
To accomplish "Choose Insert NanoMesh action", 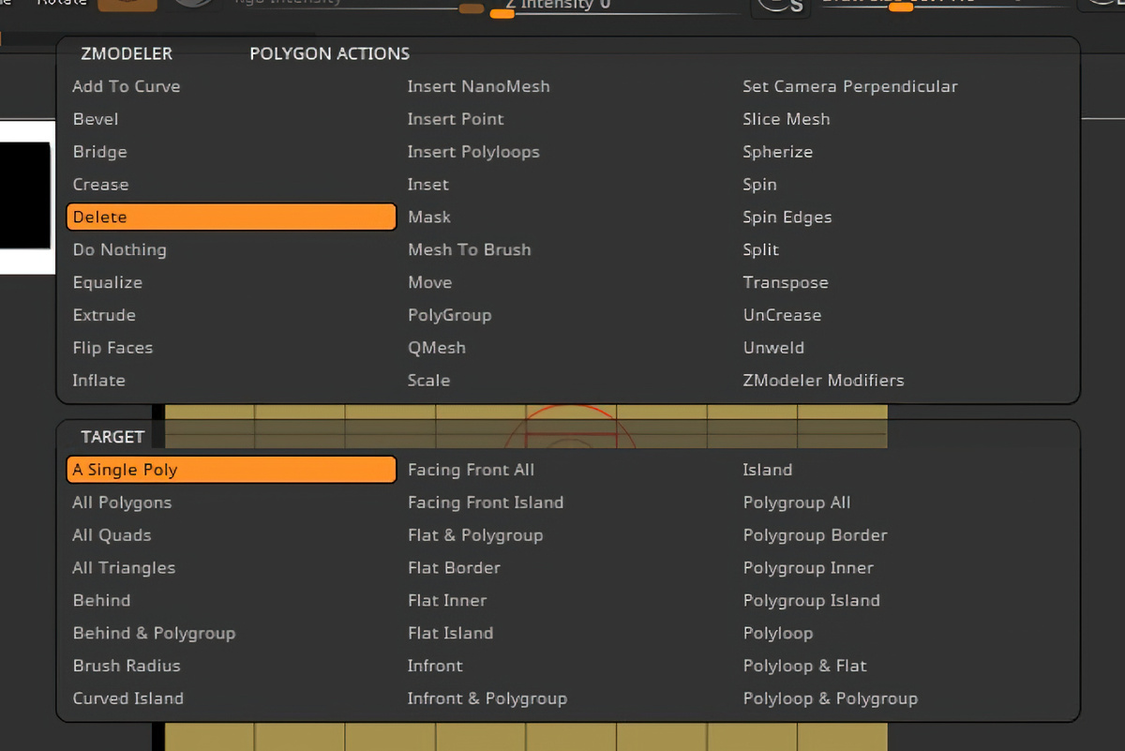I will coord(478,86).
